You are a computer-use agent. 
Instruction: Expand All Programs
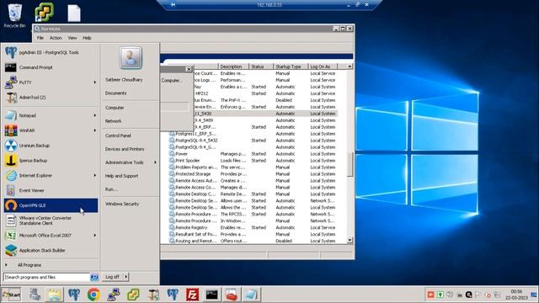coord(29,265)
